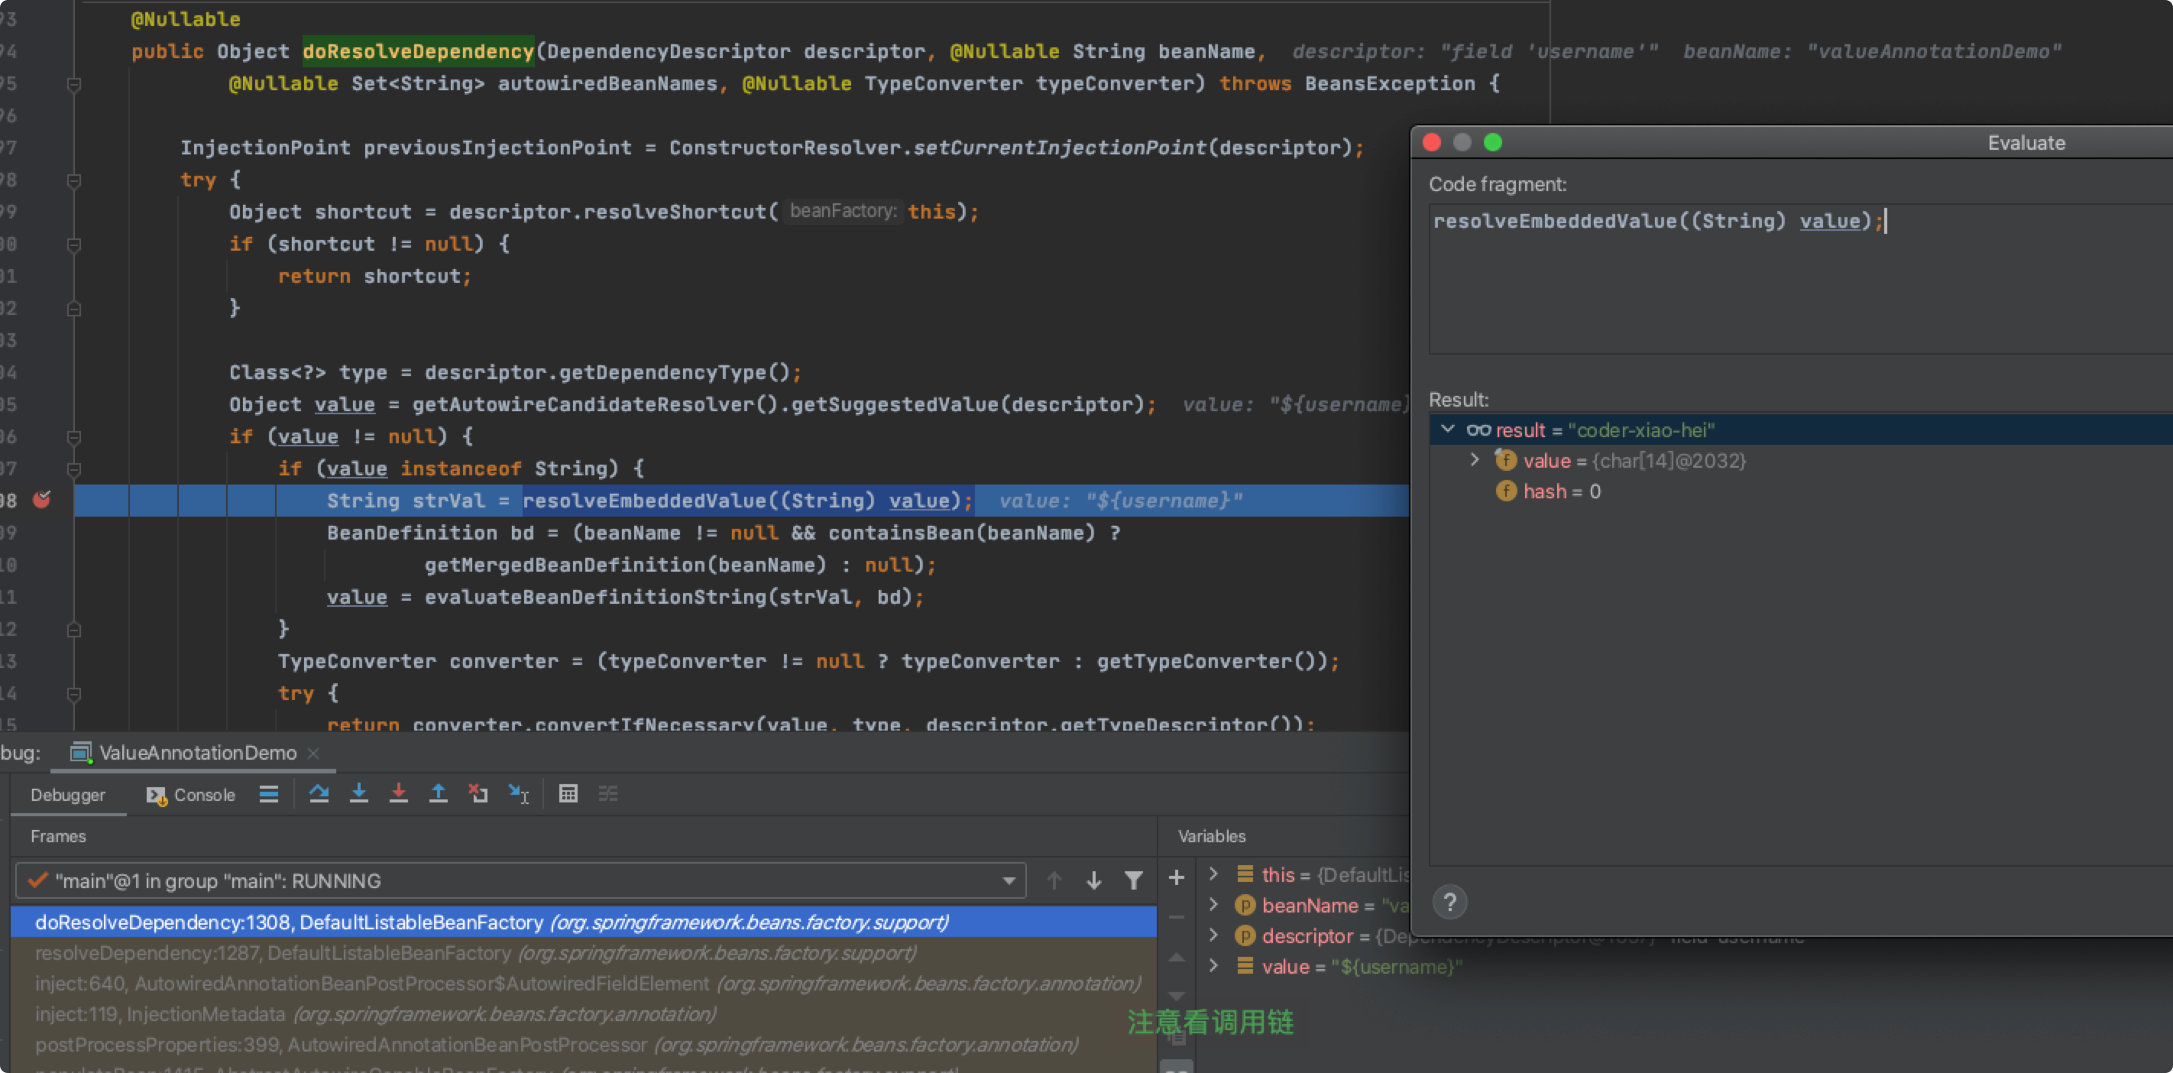Click the red Force Step Into icon
2173x1073 pixels.
(398, 794)
